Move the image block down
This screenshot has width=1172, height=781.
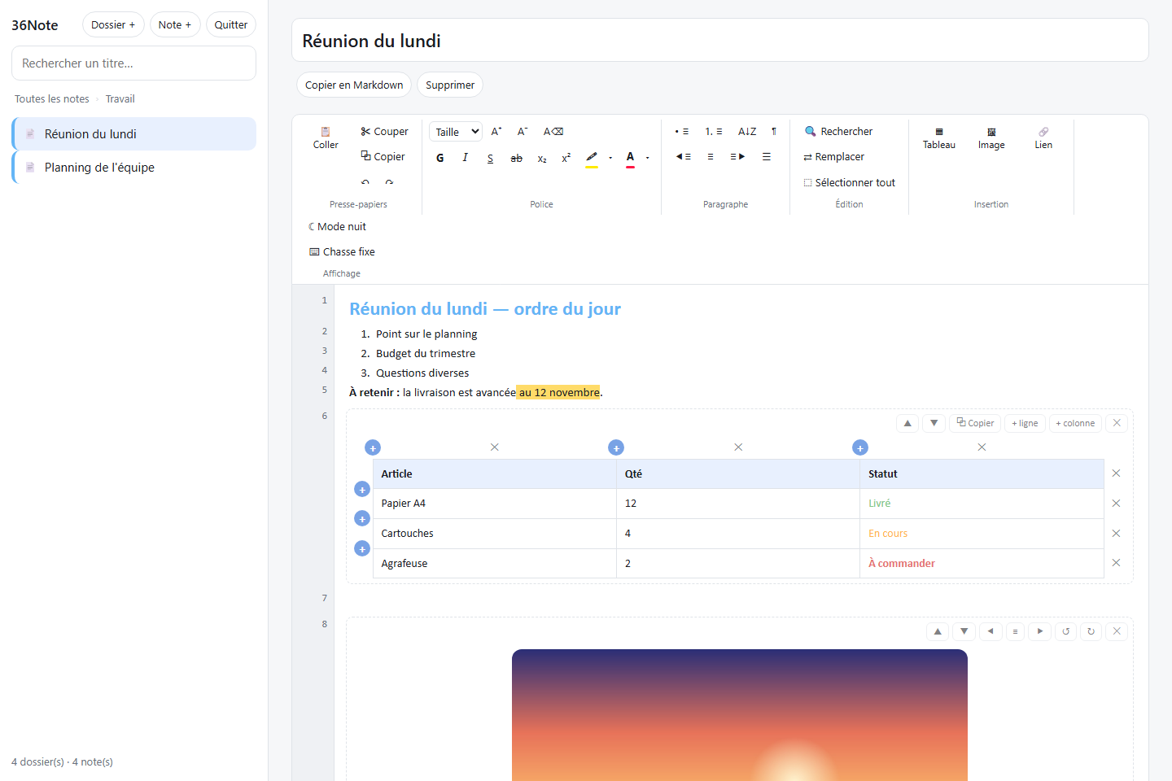pos(964,631)
